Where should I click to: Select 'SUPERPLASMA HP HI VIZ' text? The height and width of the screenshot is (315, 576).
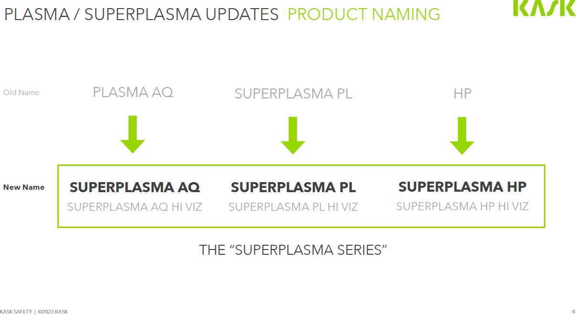click(x=462, y=206)
